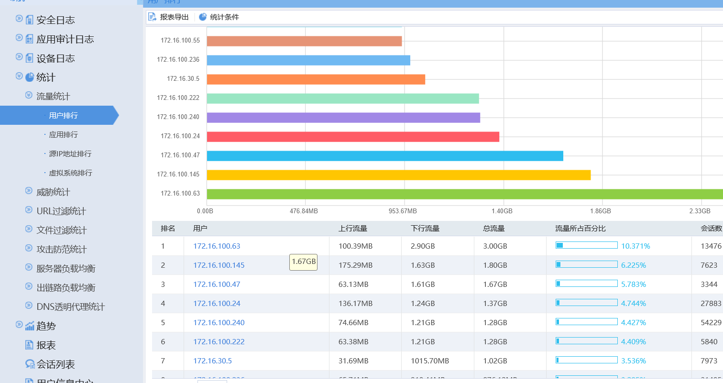Click the 趋势 chart icon
The width and height of the screenshot is (723, 383).
(x=30, y=326)
